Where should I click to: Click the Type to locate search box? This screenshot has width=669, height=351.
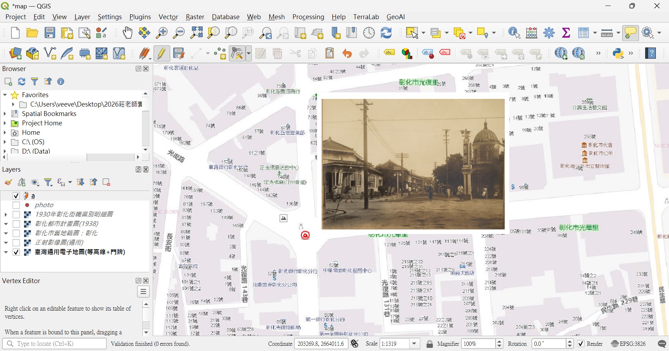[54, 344]
